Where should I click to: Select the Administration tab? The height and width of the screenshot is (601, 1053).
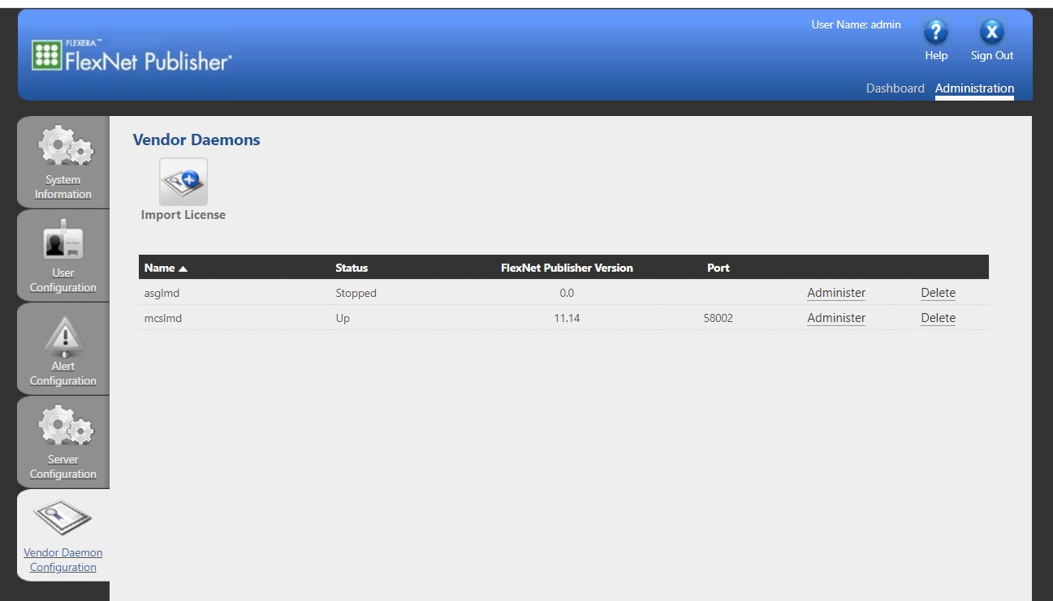[x=974, y=88]
